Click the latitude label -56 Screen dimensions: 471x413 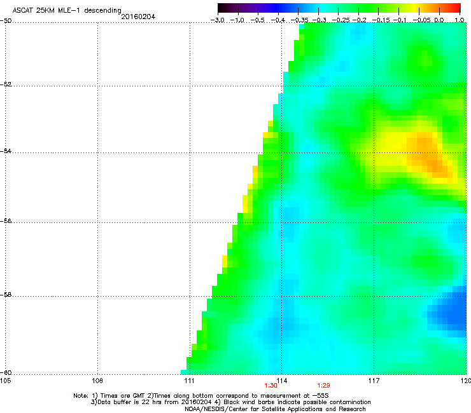6,220
